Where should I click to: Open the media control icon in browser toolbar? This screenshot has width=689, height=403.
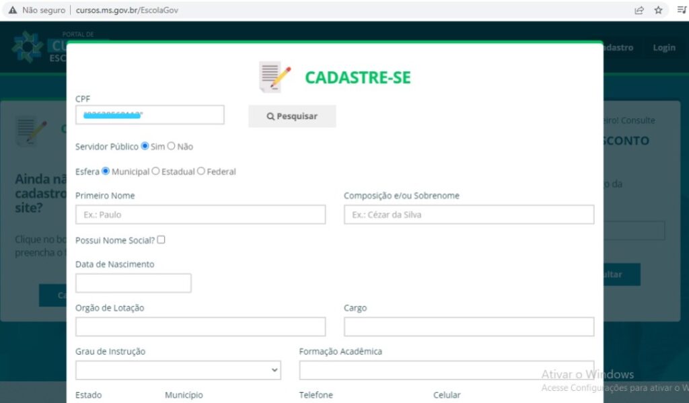682,10
